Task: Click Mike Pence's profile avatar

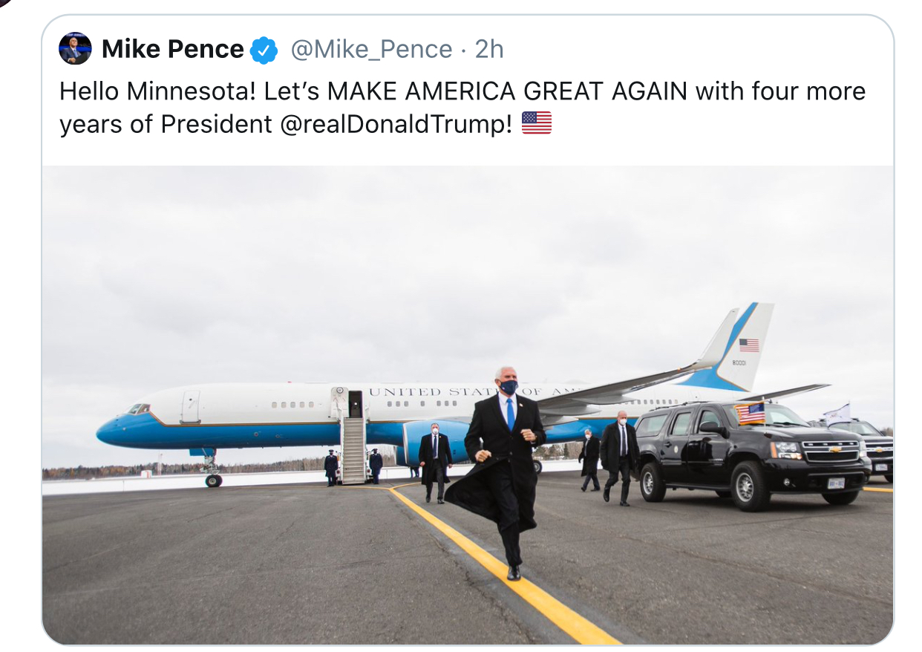Action: (x=75, y=49)
